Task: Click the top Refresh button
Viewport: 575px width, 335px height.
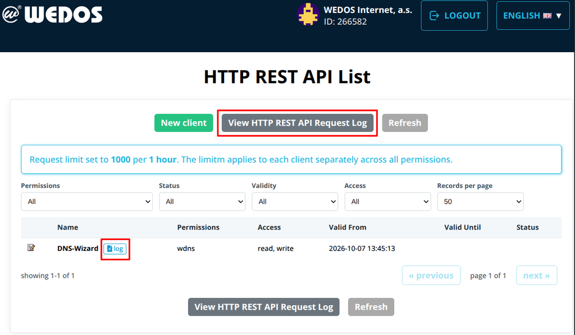Action: point(405,123)
